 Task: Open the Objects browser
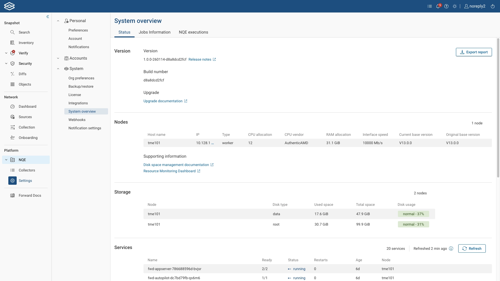(25, 84)
